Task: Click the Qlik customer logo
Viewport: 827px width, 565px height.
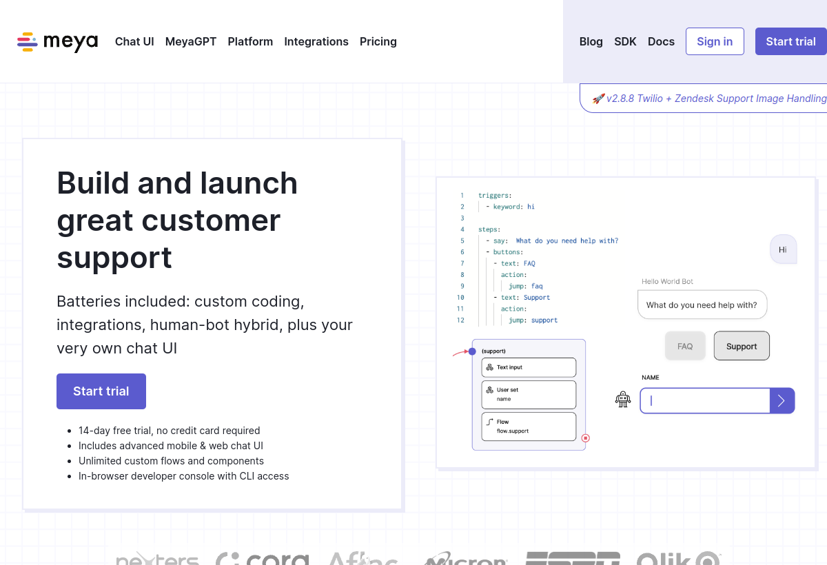Action: (x=678, y=559)
